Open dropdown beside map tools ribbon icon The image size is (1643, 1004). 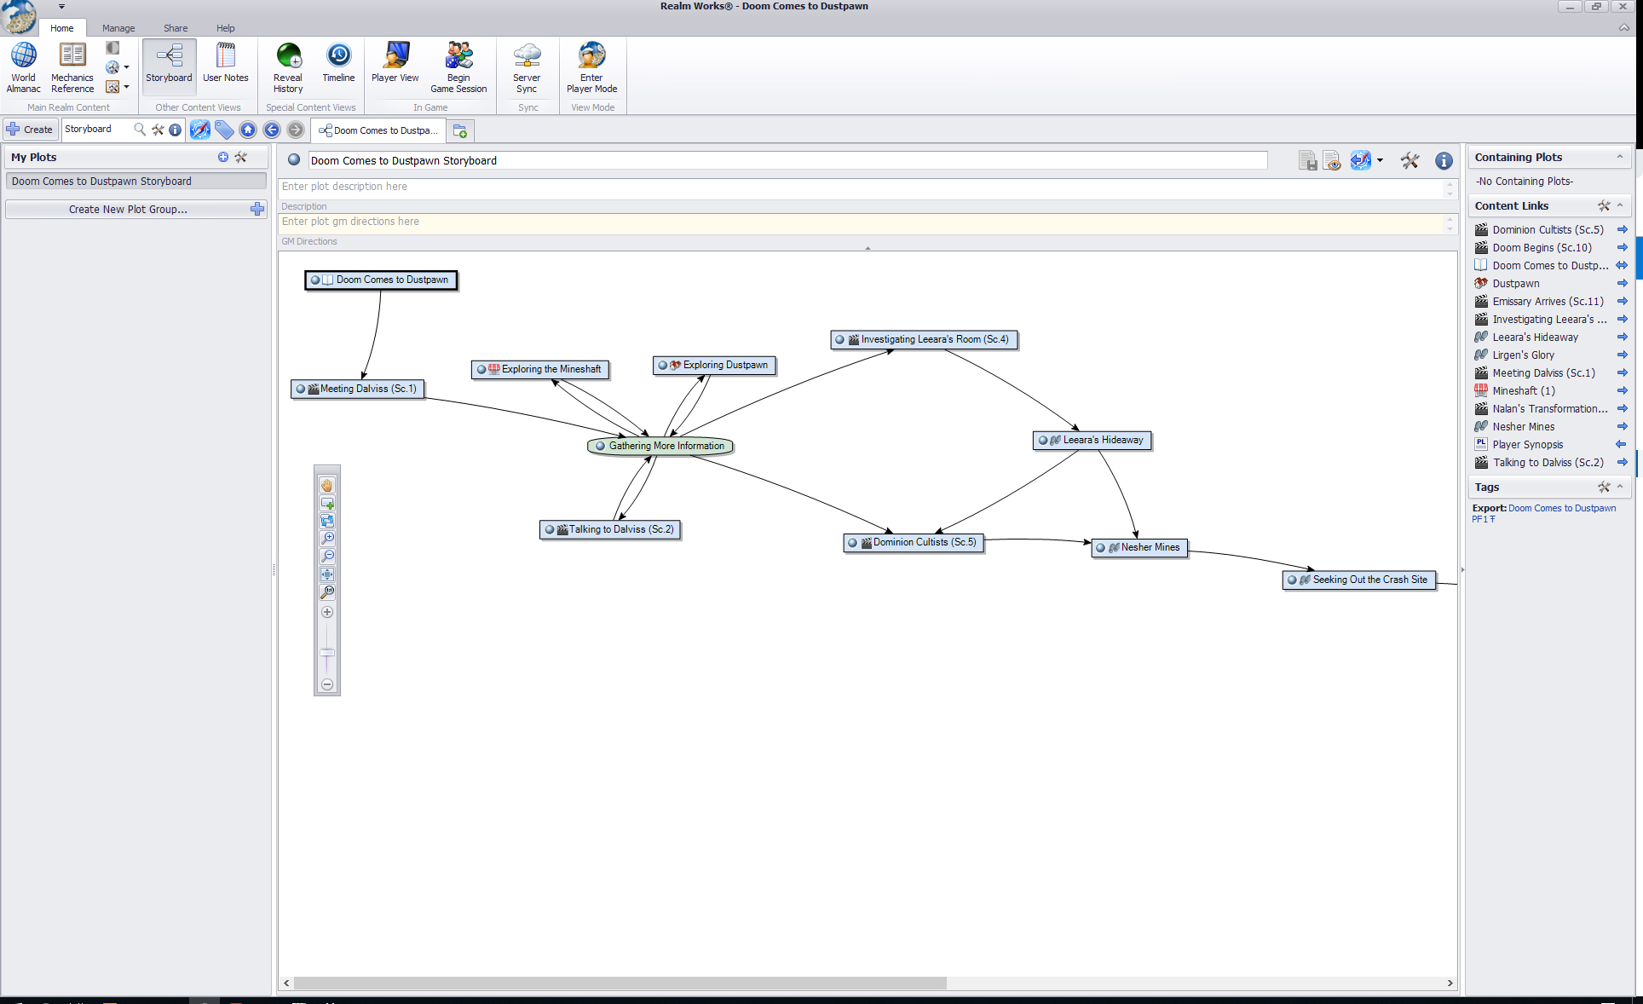point(126,86)
